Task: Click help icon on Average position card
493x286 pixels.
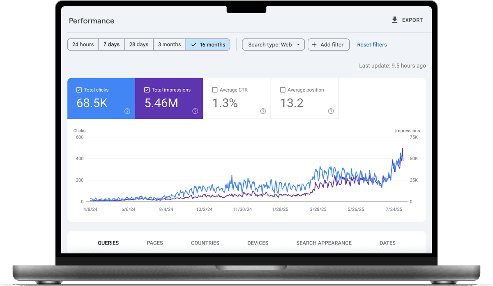Action: point(331,111)
